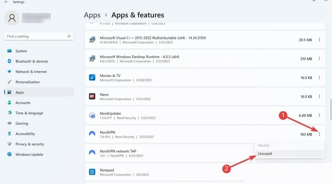Click the 20.5 MB size value
The width and height of the screenshot is (332, 184).
click(x=305, y=40)
